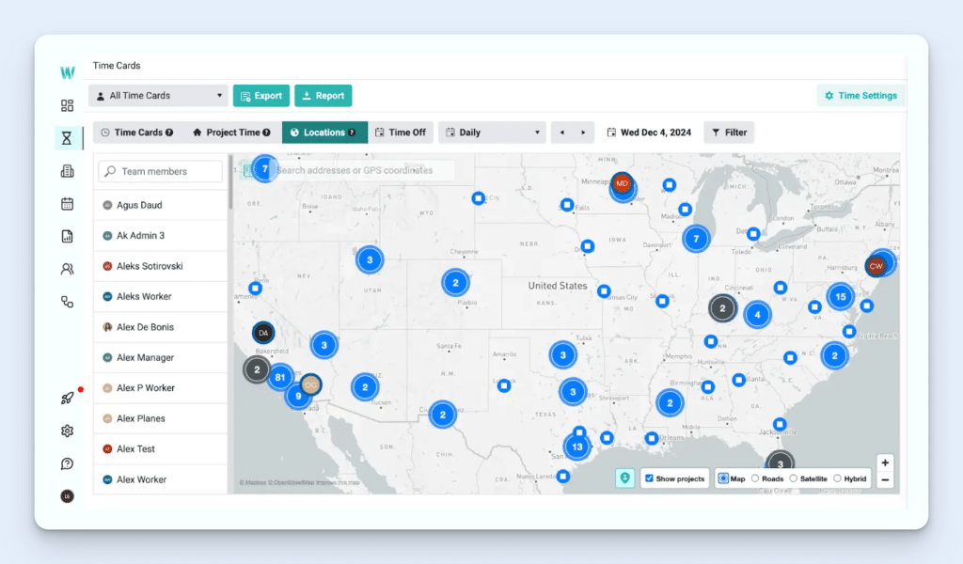Open the reports document sidebar icon
963x564 pixels.
pyautogui.click(x=67, y=236)
